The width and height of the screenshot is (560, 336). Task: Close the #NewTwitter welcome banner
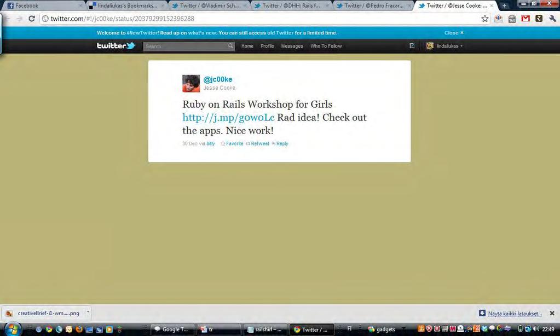coord(454,33)
